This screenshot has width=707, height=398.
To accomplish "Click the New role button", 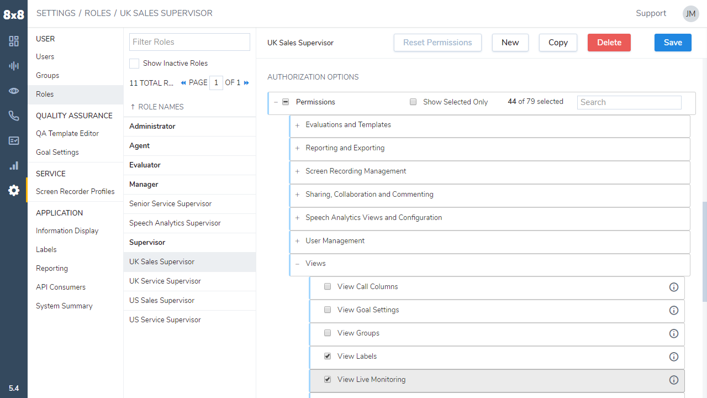I will pyautogui.click(x=510, y=43).
